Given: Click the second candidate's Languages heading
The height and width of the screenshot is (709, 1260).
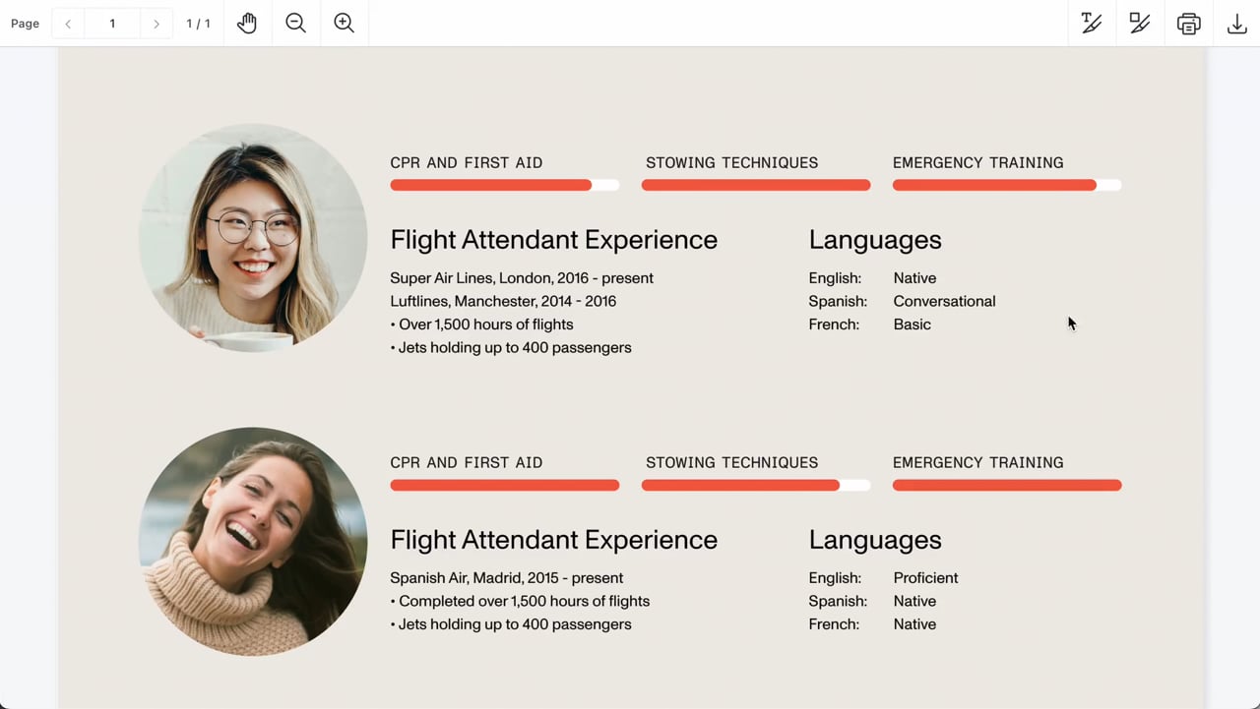Looking at the screenshot, I should tap(874, 540).
